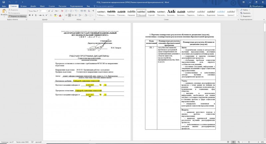Apply superscript formatting

click(46, 15)
